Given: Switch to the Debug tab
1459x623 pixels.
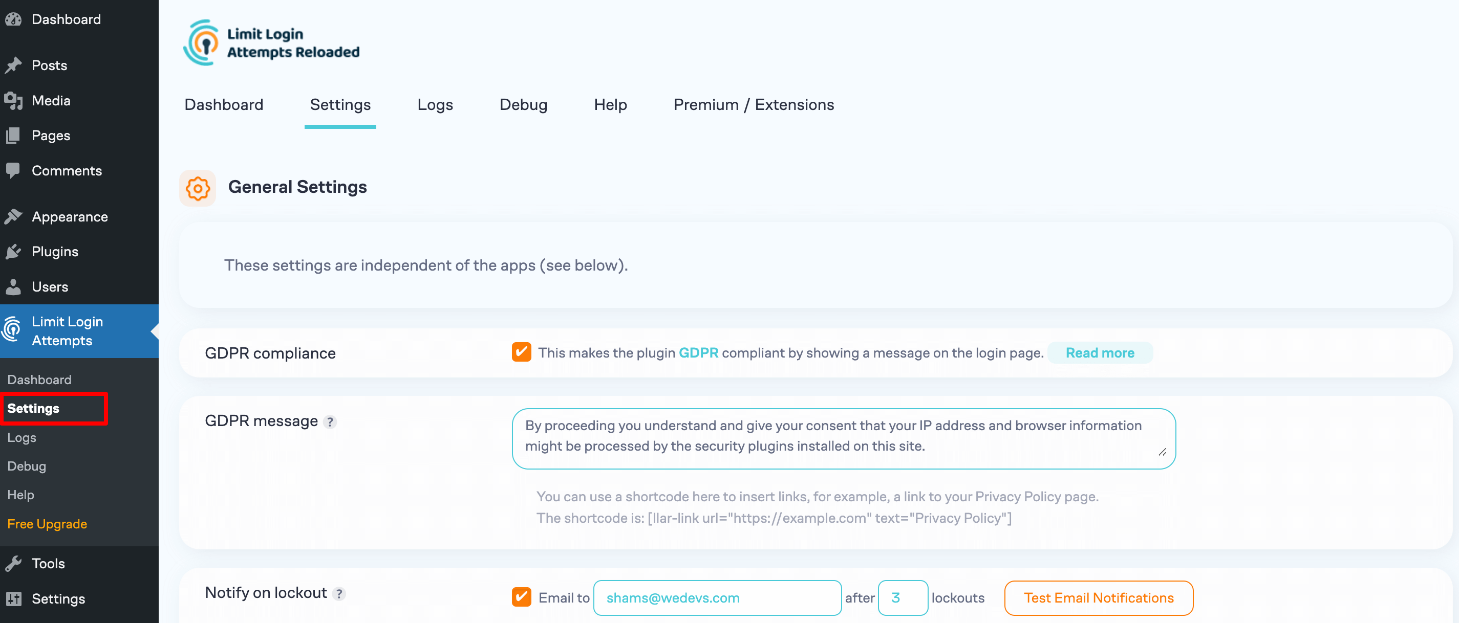Looking at the screenshot, I should [x=522, y=104].
